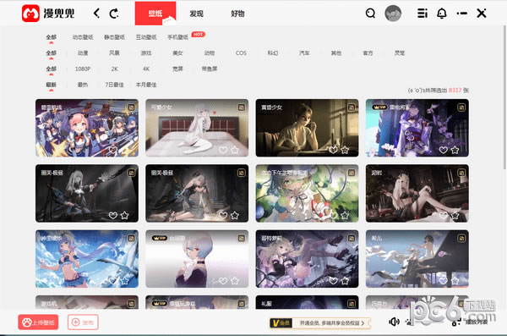The image size is (507, 336).
Task: Switch to the 发现 tab
Action: click(x=196, y=14)
